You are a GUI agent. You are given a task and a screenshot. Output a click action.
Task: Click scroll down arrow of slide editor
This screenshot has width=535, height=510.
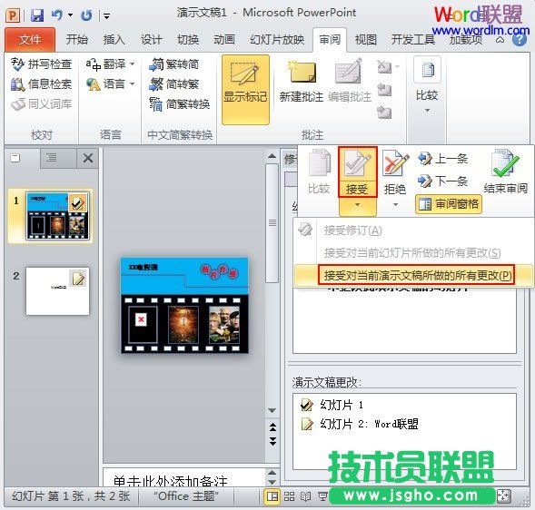pyautogui.click(x=272, y=410)
